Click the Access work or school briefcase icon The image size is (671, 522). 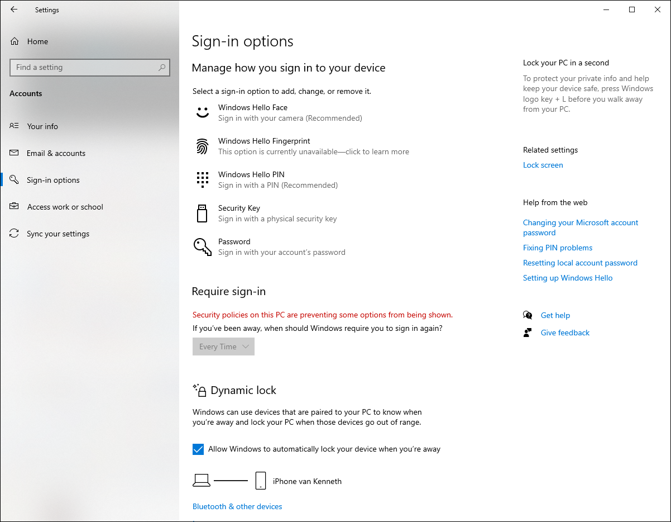[x=15, y=207]
